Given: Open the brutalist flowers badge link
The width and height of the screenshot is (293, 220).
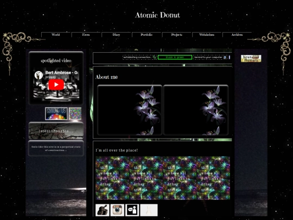Looking at the screenshot, I should point(251,59).
